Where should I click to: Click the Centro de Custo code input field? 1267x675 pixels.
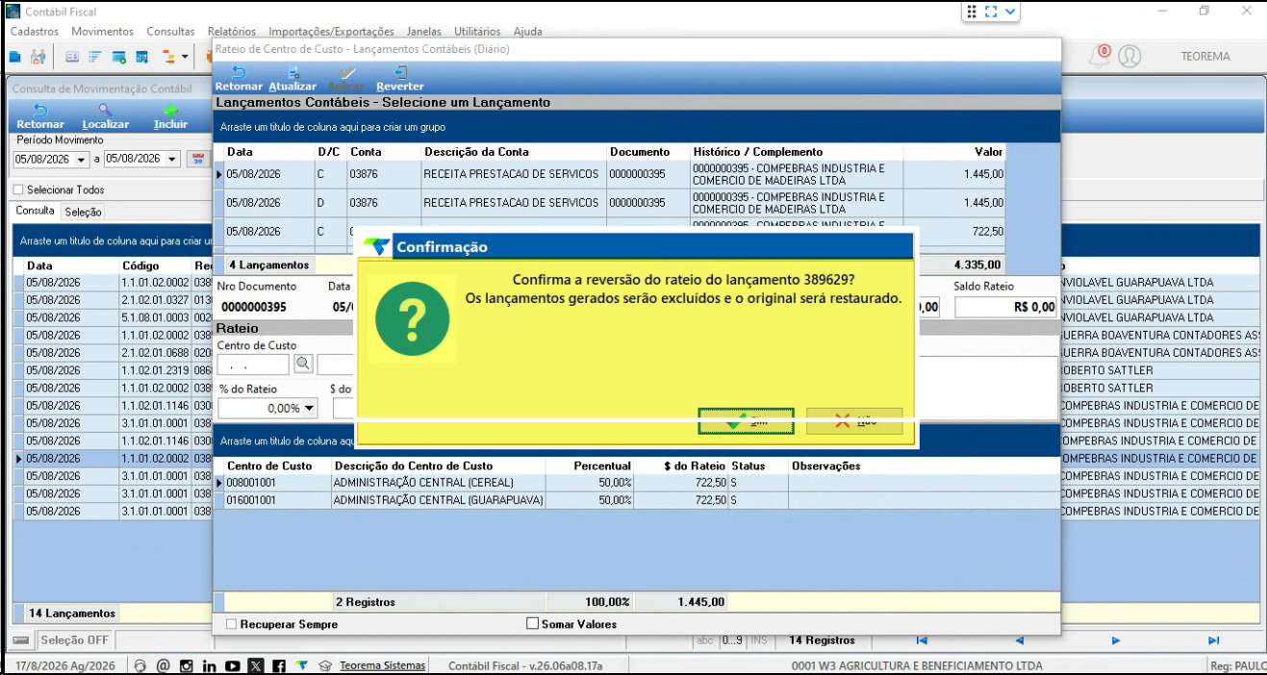[x=253, y=364]
